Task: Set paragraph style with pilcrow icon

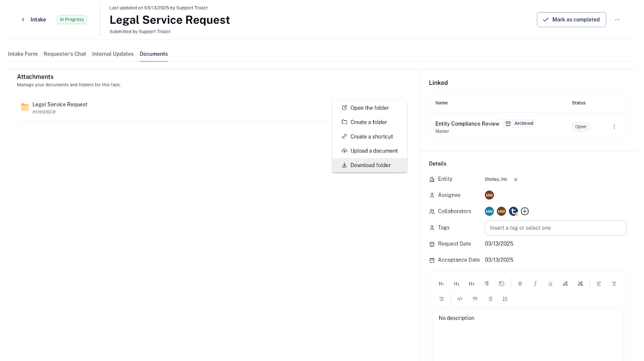Action: click(x=487, y=284)
